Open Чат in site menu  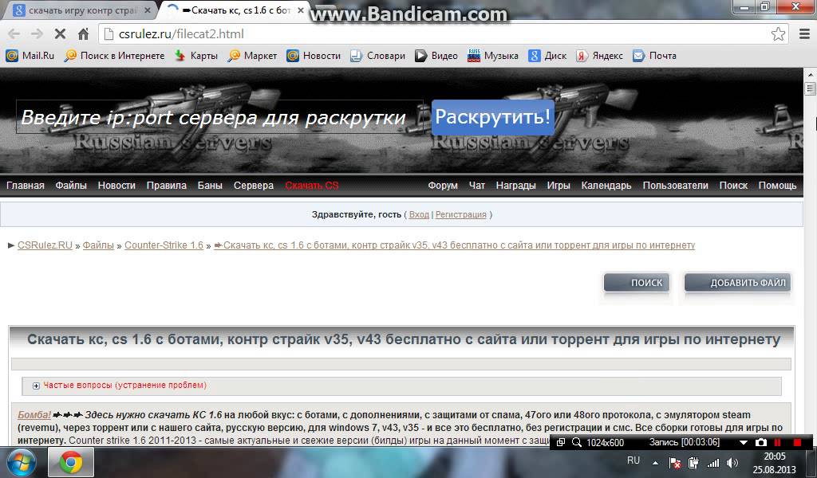[x=477, y=185]
